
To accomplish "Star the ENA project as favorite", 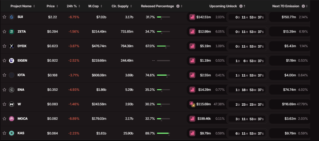I will [4, 90].
